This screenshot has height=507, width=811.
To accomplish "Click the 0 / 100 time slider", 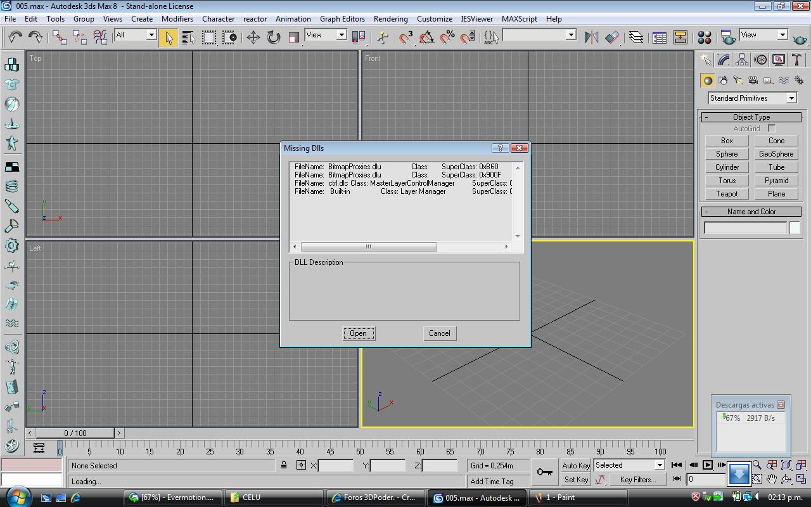I will click(75, 433).
